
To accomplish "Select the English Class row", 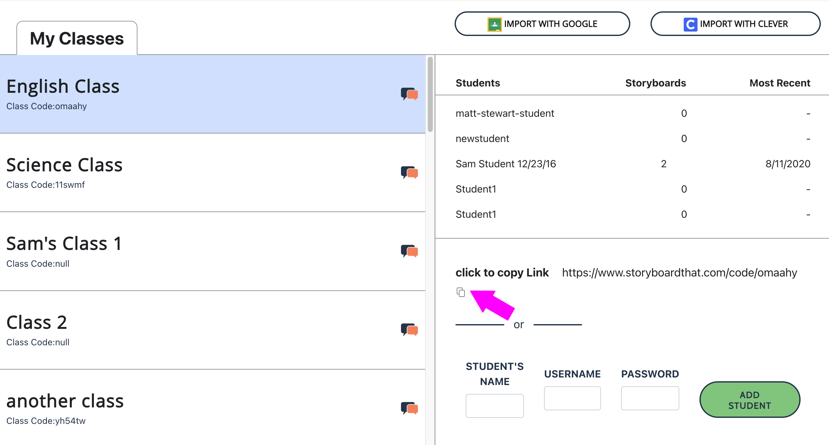I will [213, 94].
